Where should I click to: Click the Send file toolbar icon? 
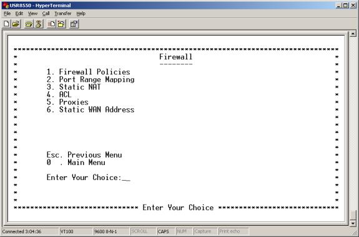point(51,24)
